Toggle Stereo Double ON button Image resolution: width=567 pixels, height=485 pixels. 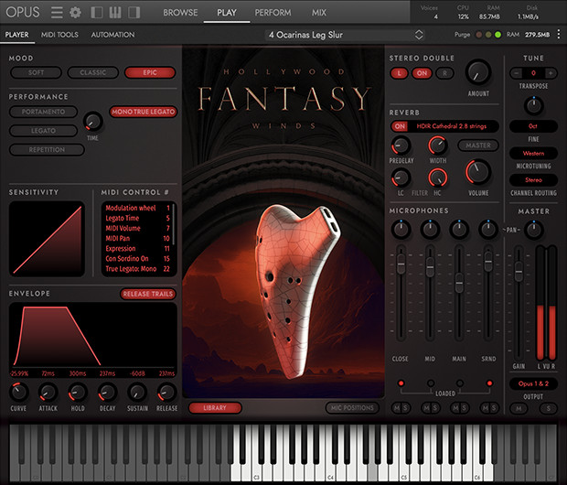(x=423, y=72)
